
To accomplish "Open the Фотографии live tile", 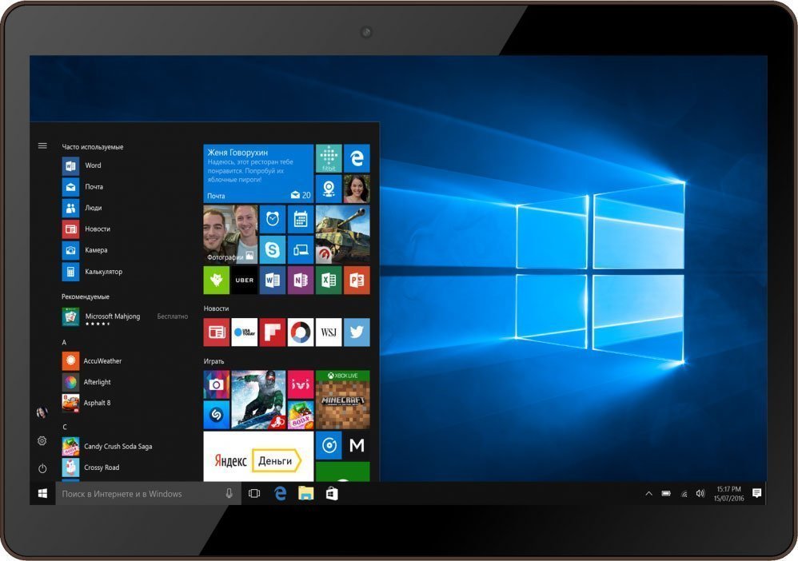I will tap(230, 234).
